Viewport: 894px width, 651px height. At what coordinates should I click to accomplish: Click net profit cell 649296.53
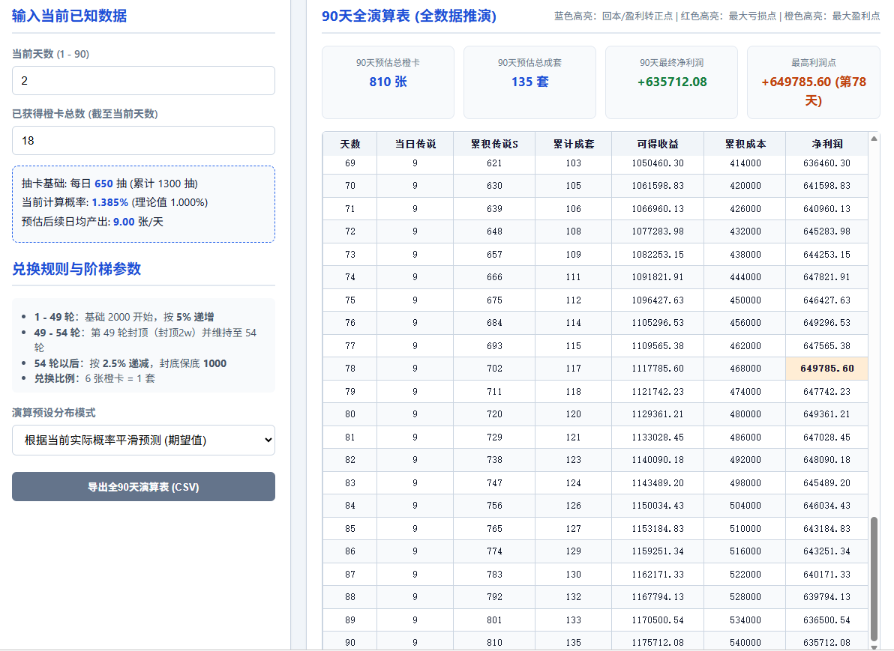click(827, 323)
